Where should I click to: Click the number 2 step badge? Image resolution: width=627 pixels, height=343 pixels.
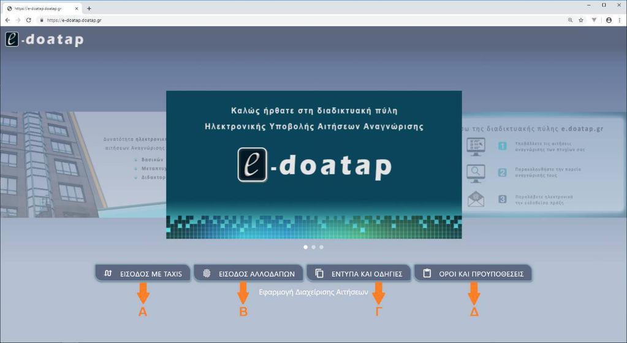(x=502, y=172)
